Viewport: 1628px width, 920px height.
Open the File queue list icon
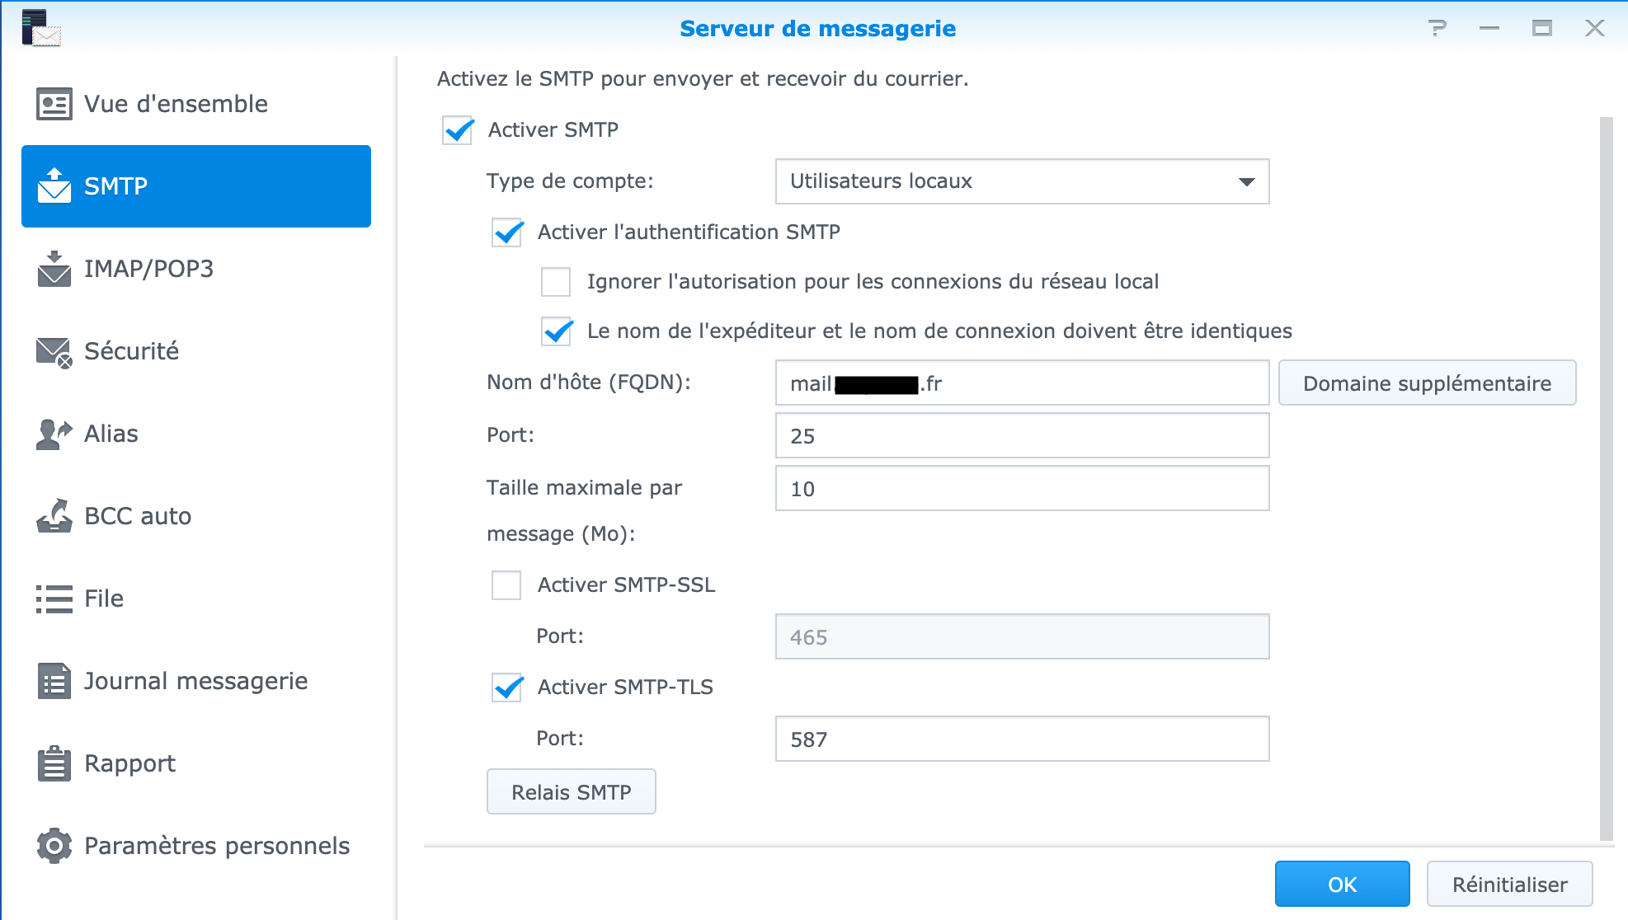click(x=54, y=598)
